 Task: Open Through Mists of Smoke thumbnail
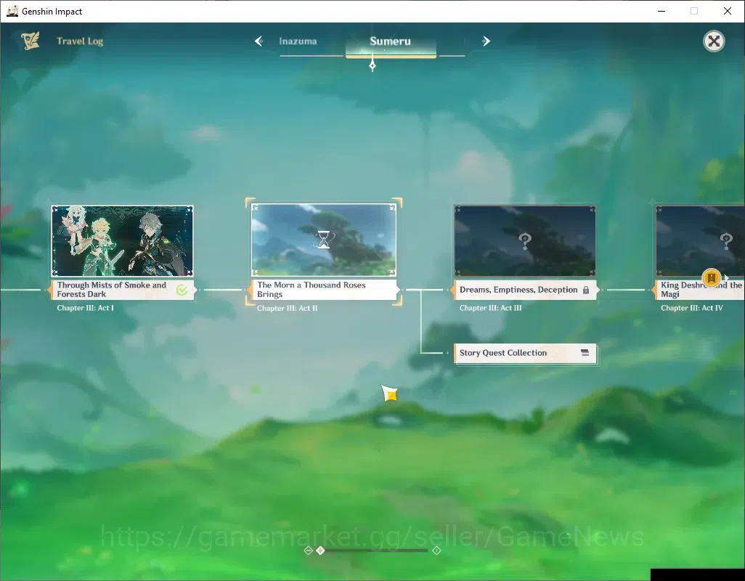(122, 241)
